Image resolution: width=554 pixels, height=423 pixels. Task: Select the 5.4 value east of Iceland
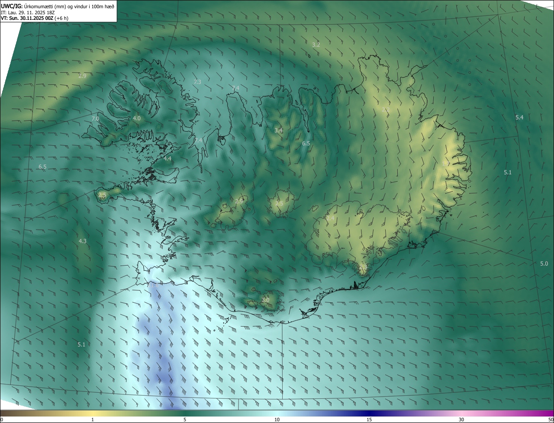coord(519,118)
